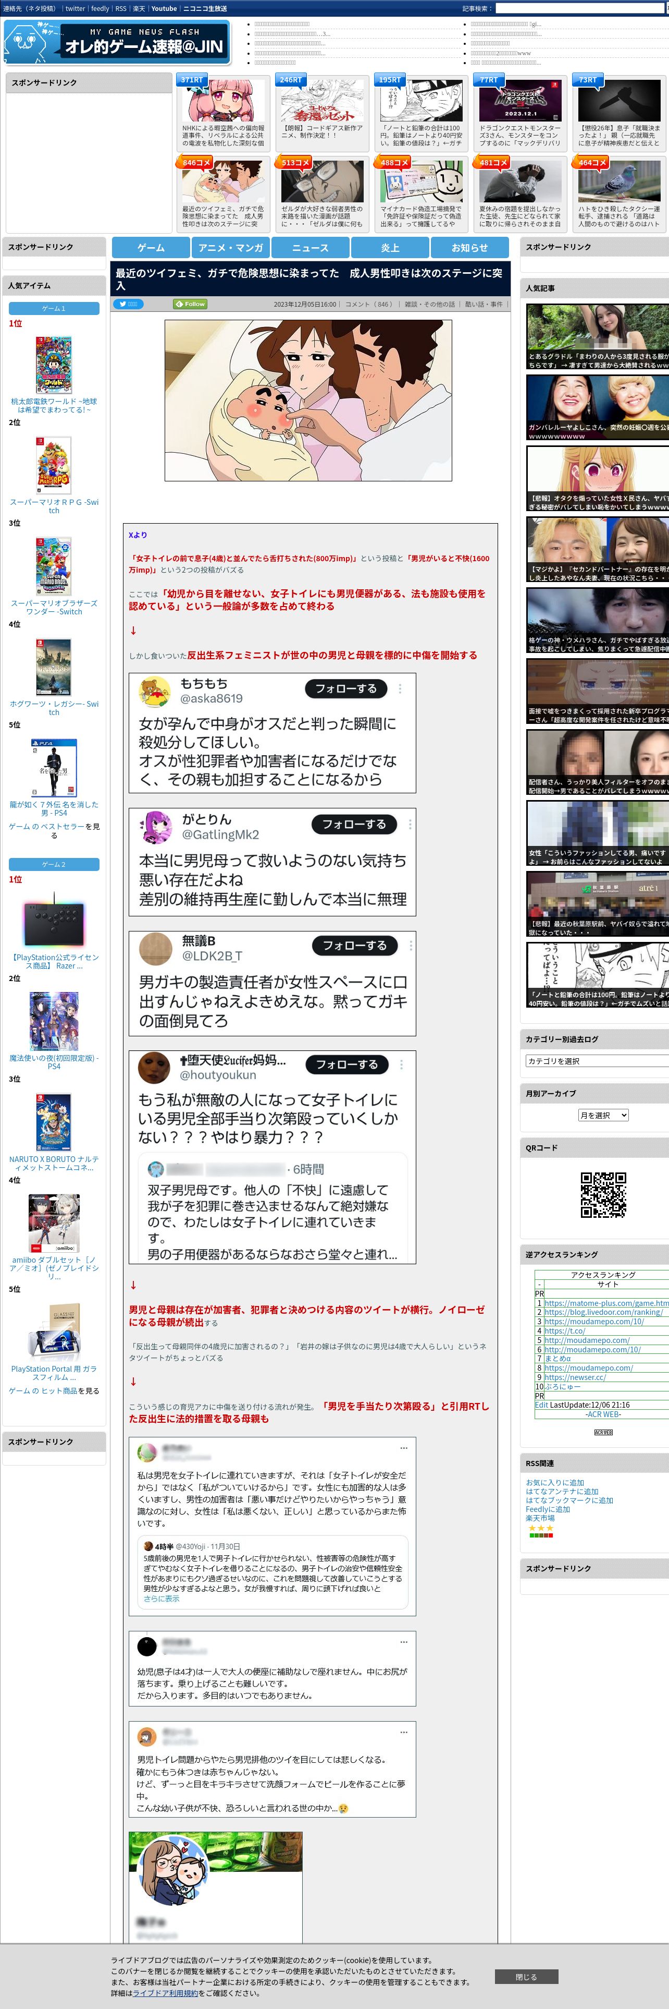This screenshot has height=2009, width=669.
Task: Open the 488コメ My Number card article
Action: coord(422,181)
